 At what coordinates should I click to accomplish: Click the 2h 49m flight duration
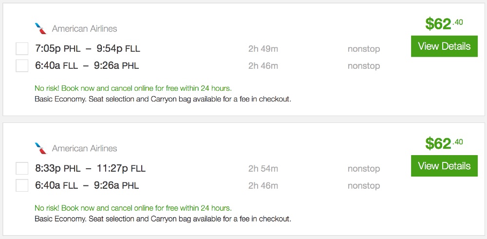[263, 49]
